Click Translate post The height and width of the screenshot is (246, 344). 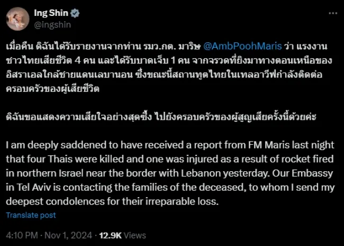point(31,215)
